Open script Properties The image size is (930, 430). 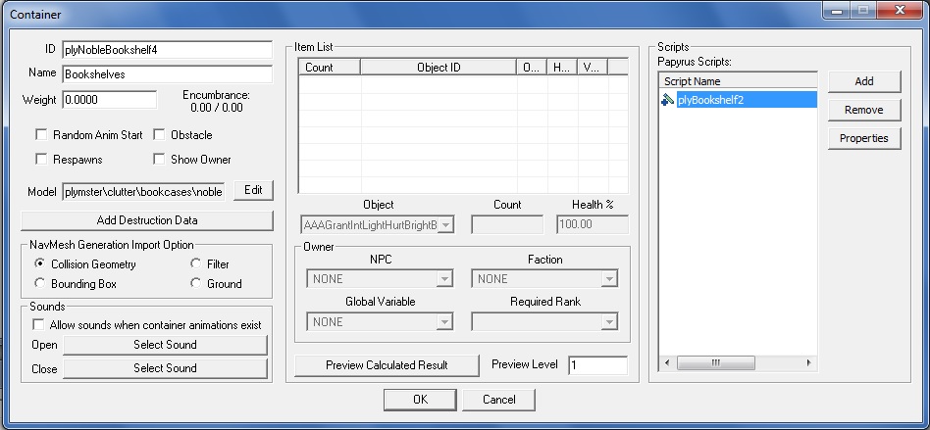[x=863, y=138]
